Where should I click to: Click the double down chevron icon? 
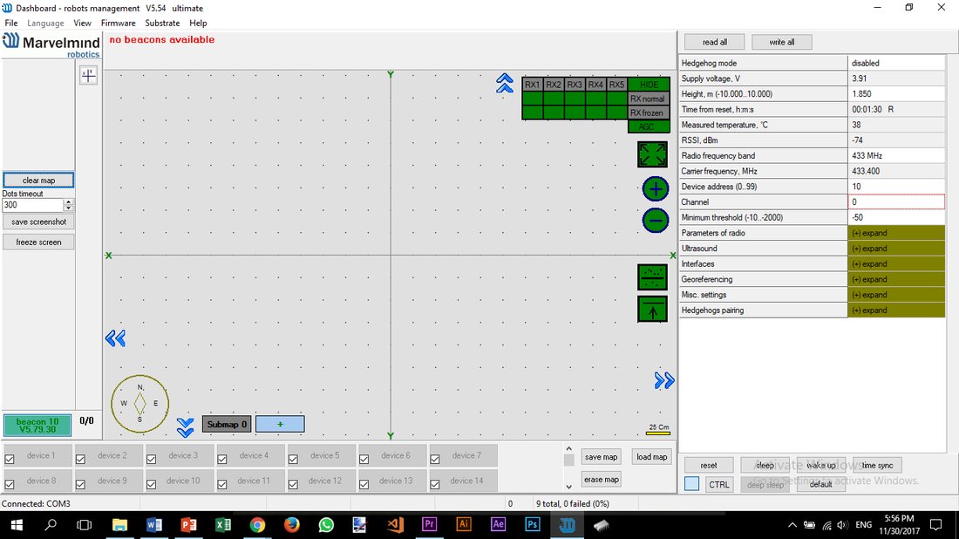click(186, 427)
